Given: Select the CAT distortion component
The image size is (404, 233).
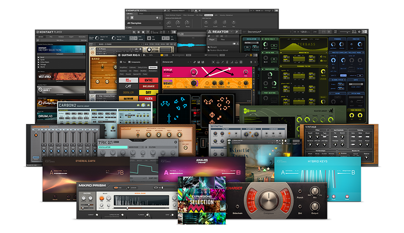Looking at the screenshot, I should point(128,86).
